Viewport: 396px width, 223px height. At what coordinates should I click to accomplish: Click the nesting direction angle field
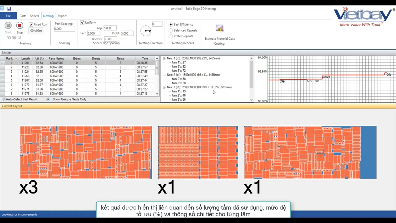[x=157, y=24]
